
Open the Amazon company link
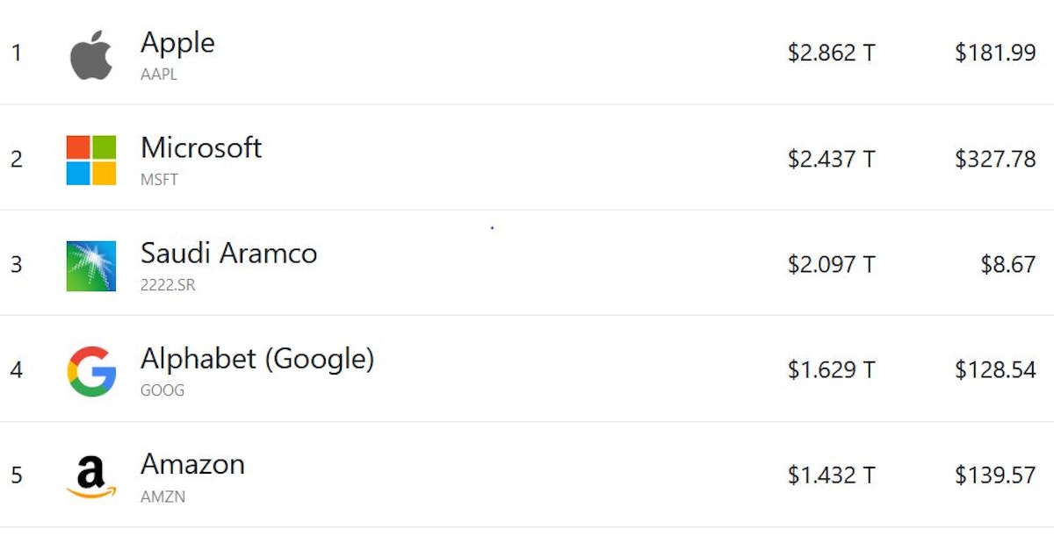tap(192, 464)
